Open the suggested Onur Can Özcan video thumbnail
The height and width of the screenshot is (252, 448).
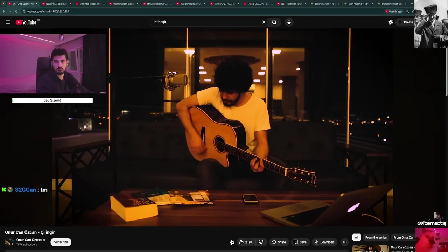click(x=370, y=248)
